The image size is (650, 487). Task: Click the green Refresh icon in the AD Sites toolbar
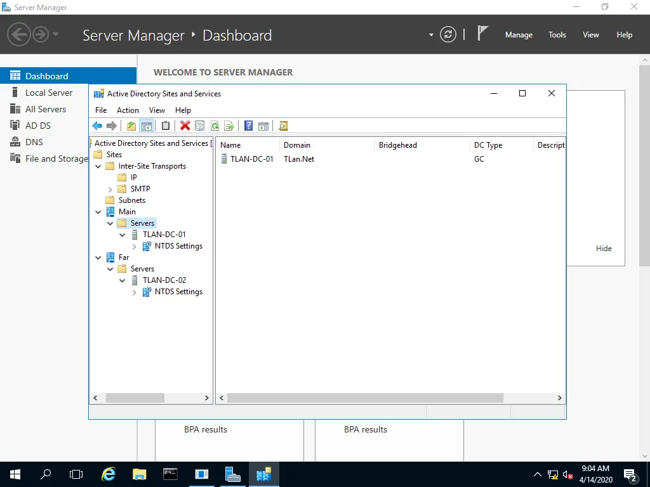click(215, 126)
